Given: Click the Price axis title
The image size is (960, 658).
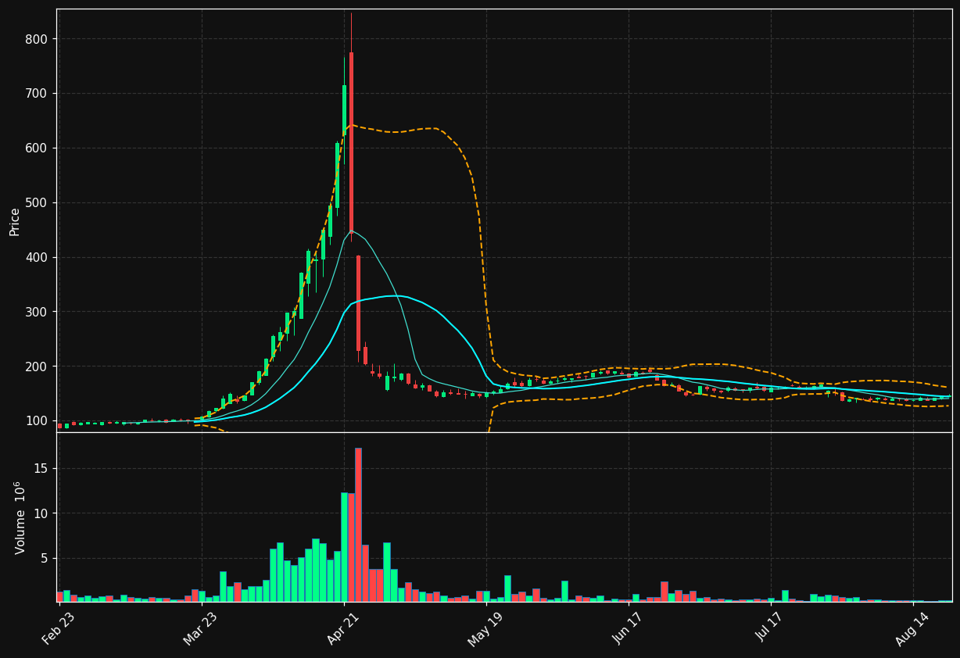Looking at the screenshot, I should coord(15,221).
